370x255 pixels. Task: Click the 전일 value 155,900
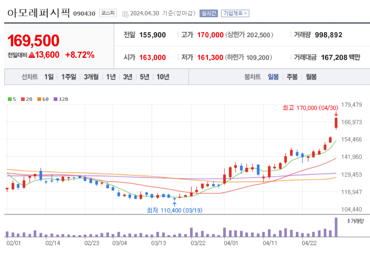click(152, 35)
